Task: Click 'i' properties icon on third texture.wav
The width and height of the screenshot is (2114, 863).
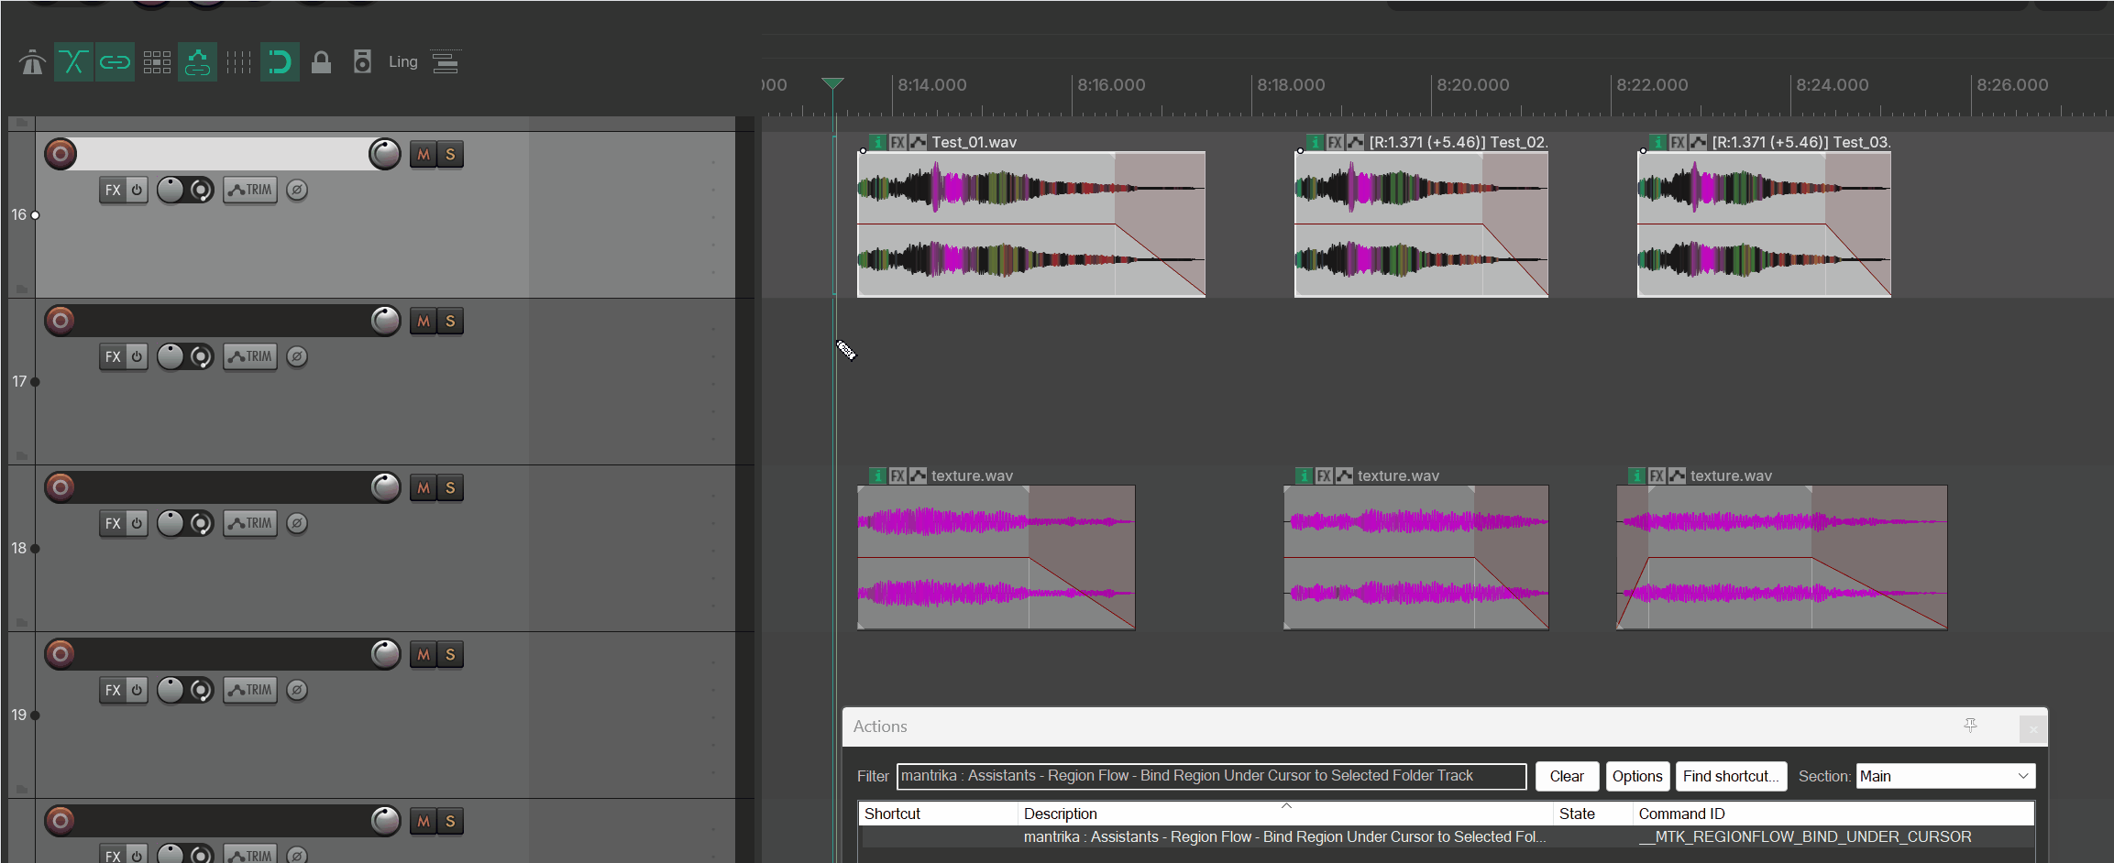Action: pos(1636,475)
